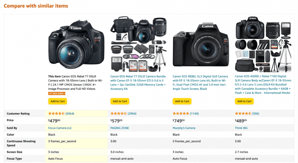Add the EOS 4000D kit to cart
This screenshot has height=163, width=298.
pos(244,101)
